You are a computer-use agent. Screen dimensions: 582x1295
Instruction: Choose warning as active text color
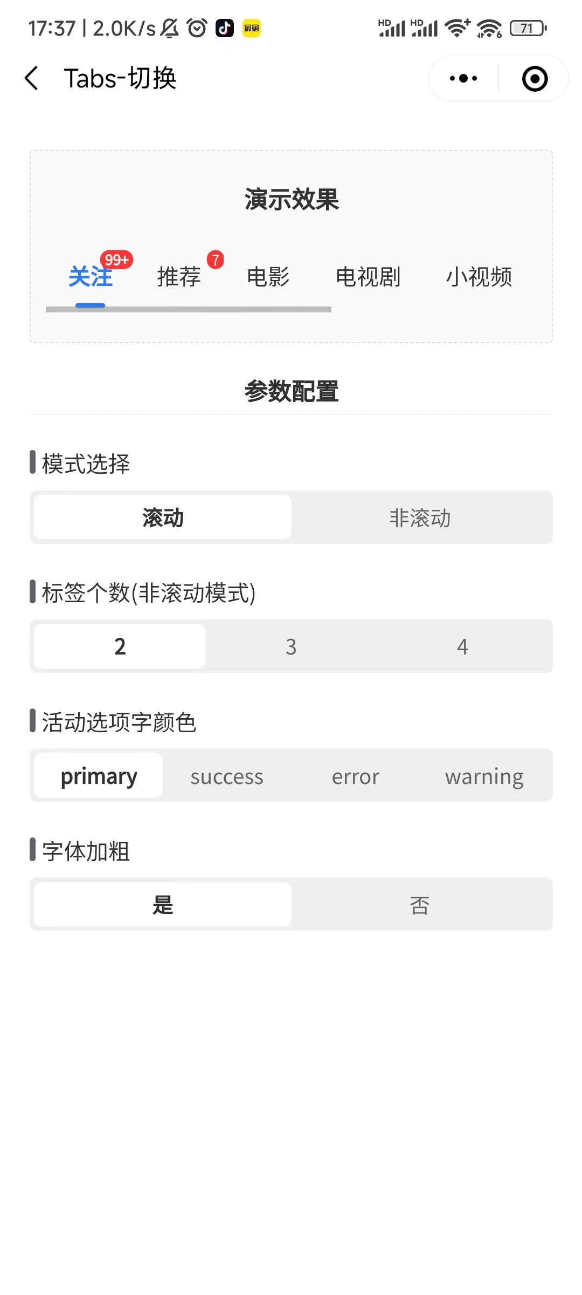pos(484,775)
